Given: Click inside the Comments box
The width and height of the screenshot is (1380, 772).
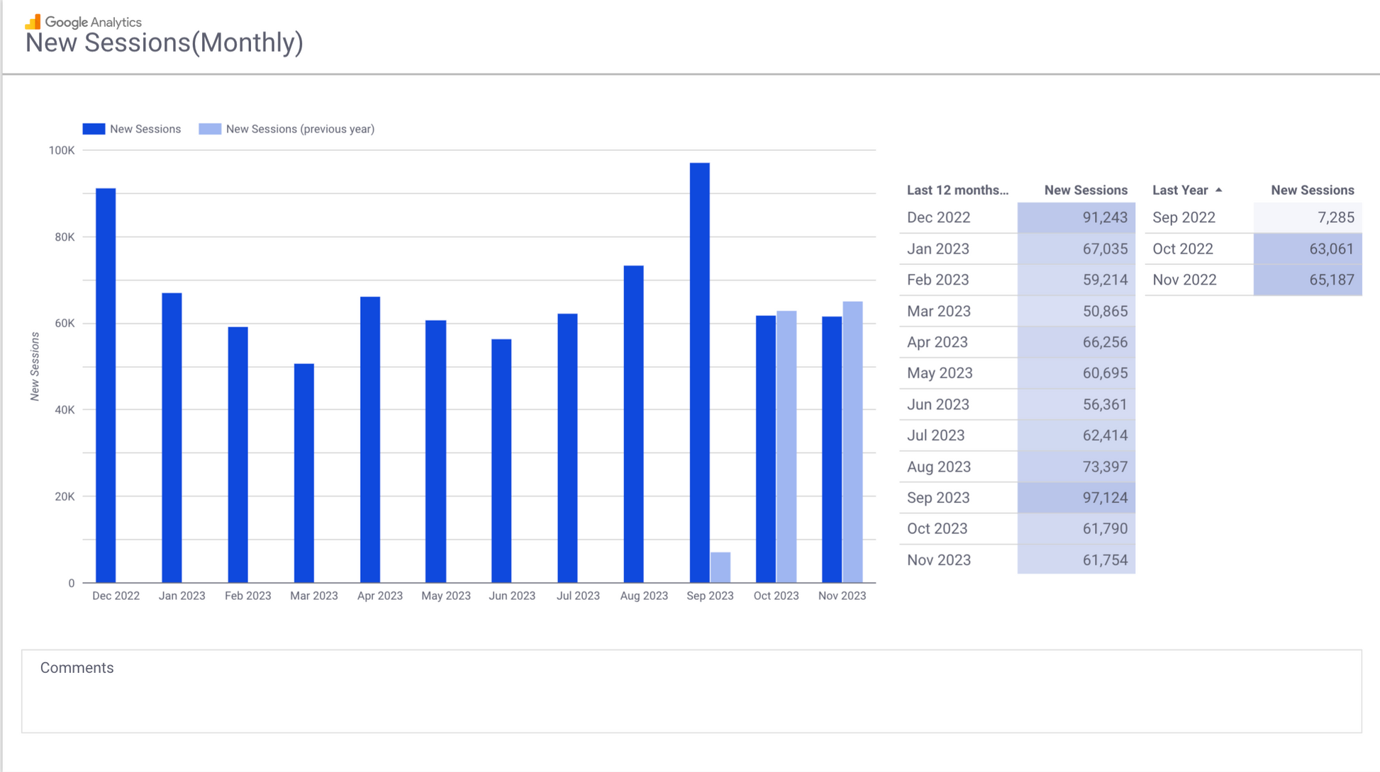Looking at the screenshot, I should click(691, 698).
